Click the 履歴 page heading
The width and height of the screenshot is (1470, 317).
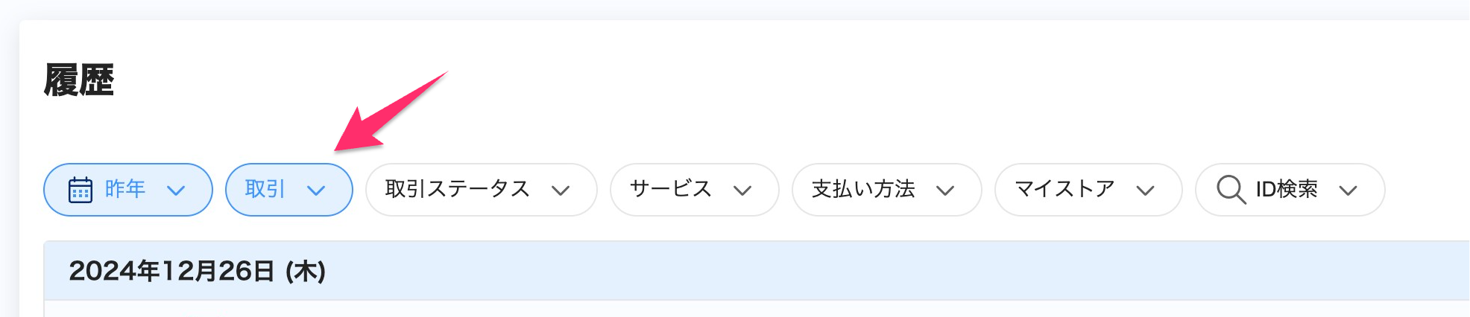(x=79, y=80)
